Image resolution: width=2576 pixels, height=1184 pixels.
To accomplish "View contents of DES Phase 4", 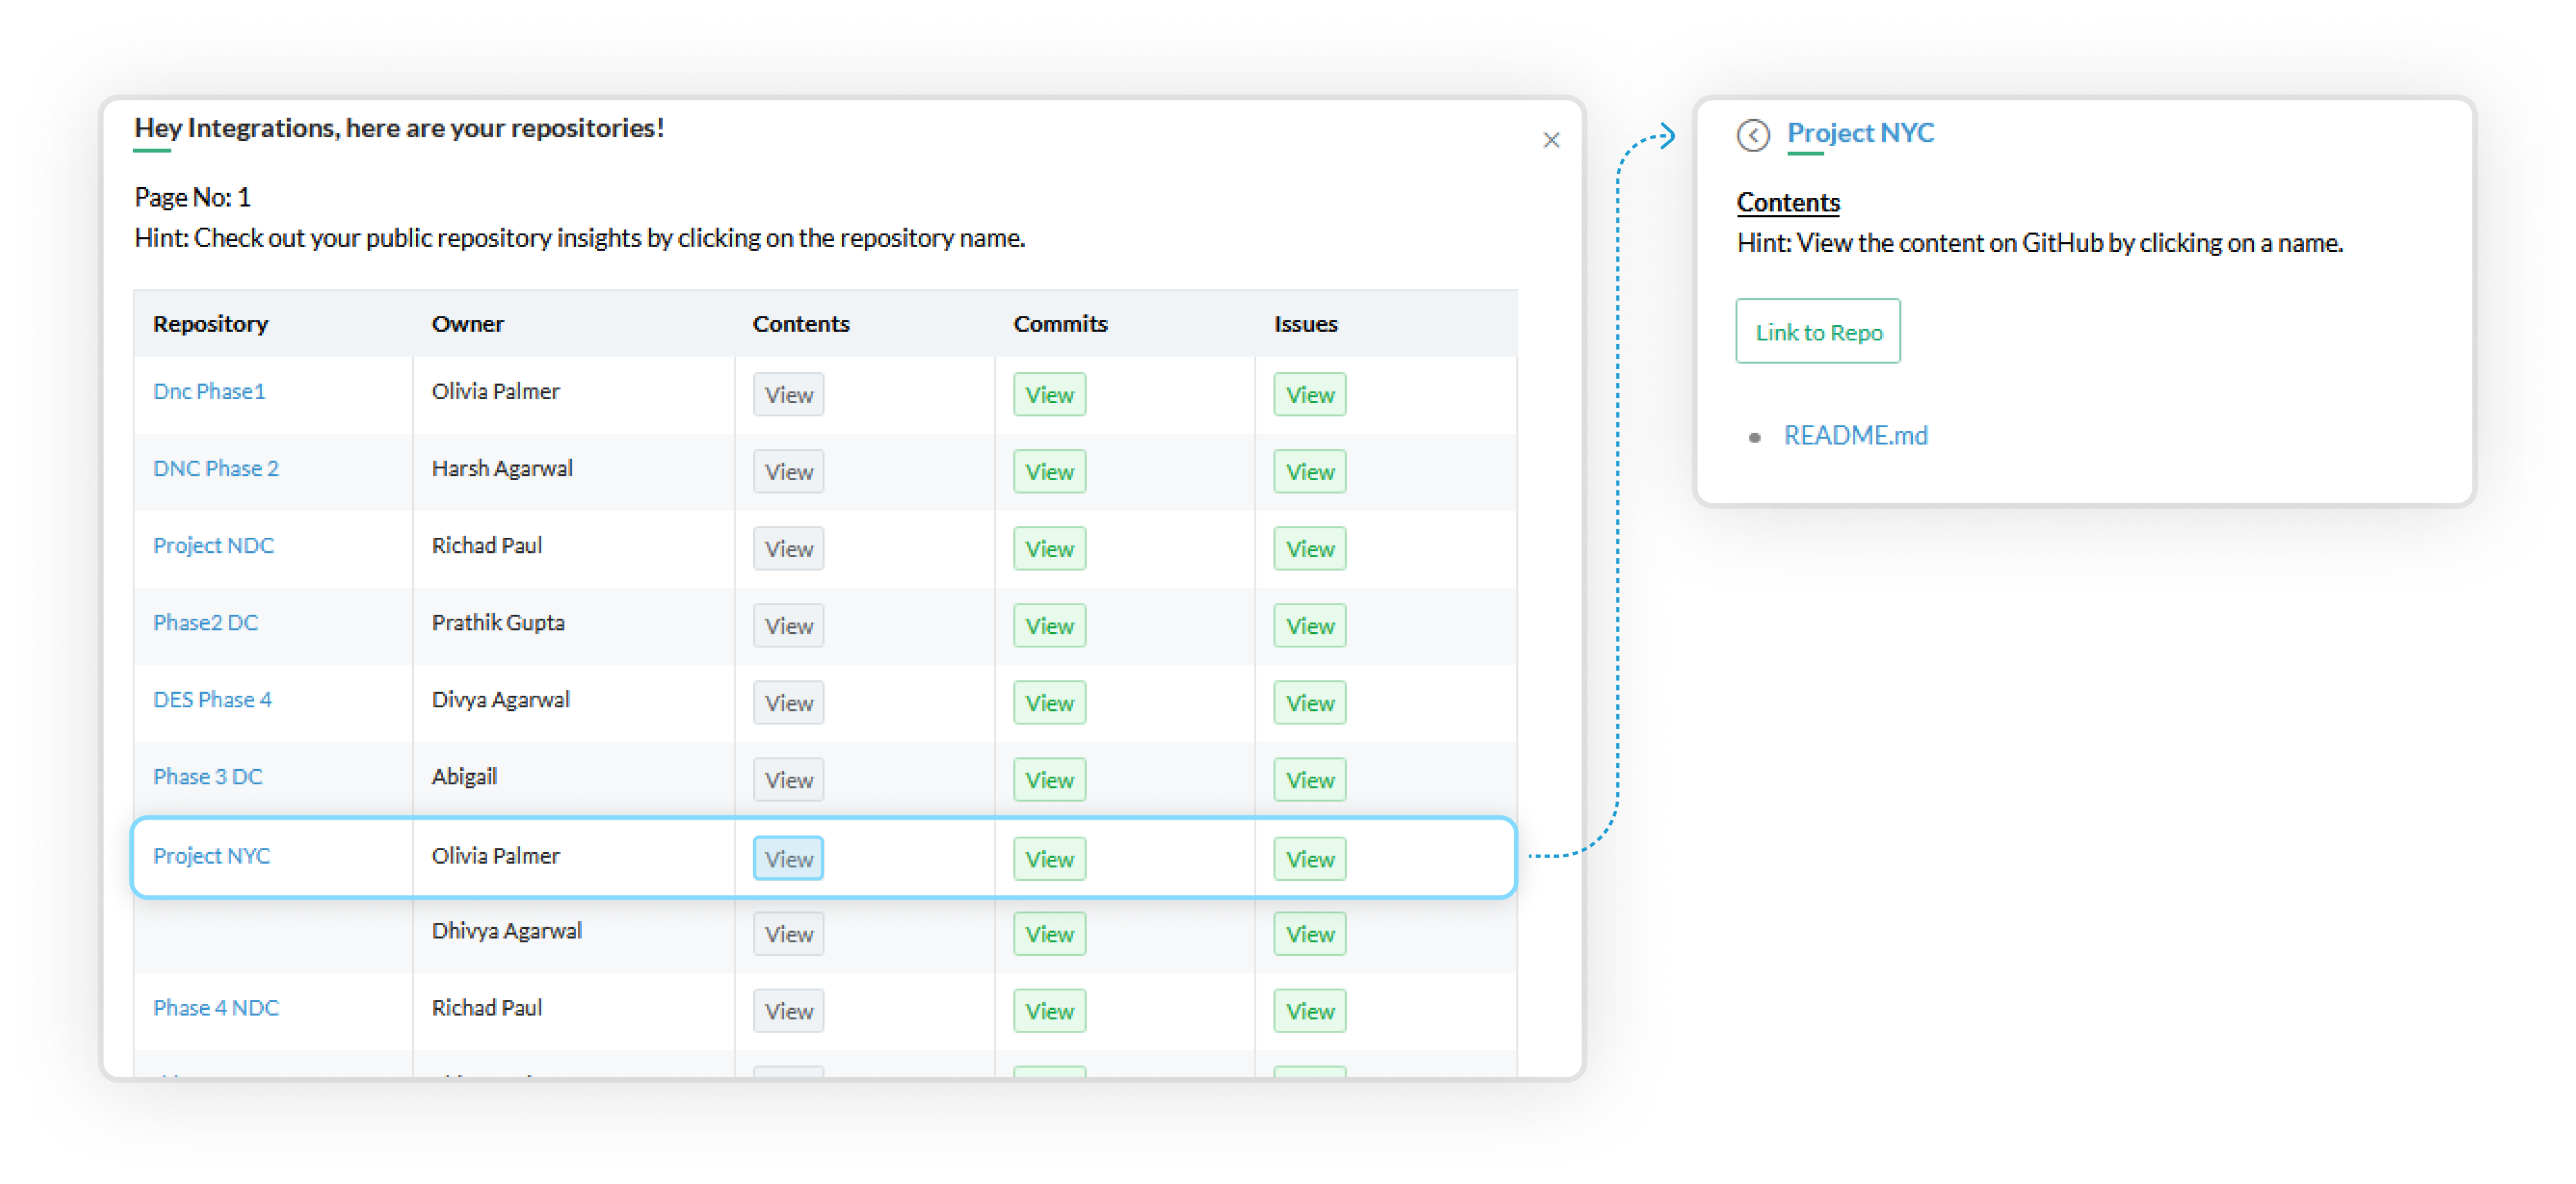I will click(x=788, y=703).
